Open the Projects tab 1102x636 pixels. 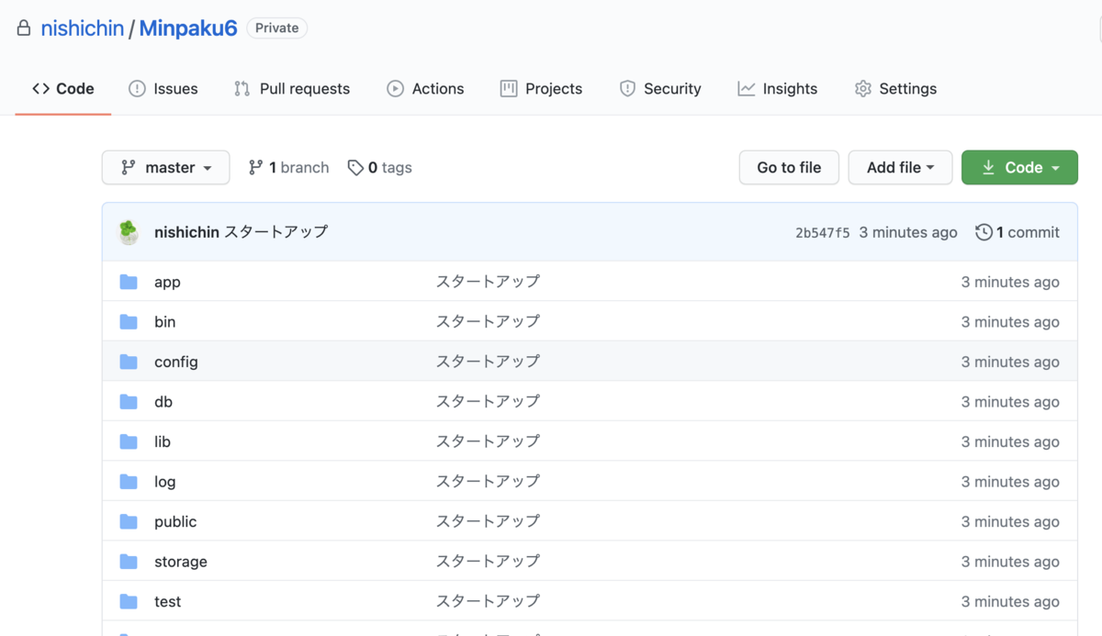tap(541, 89)
